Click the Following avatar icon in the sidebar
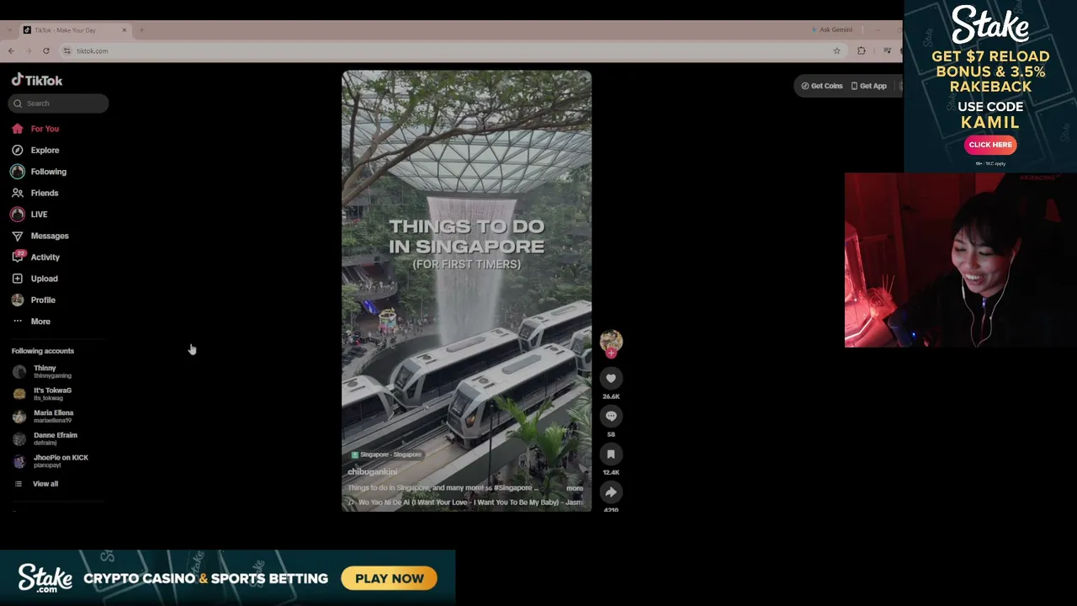The width and height of the screenshot is (1077, 606). point(18,172)
